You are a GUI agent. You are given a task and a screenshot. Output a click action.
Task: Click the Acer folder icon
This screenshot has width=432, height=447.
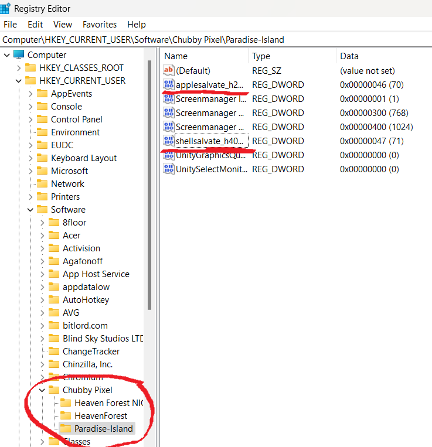tap(54, 235)
